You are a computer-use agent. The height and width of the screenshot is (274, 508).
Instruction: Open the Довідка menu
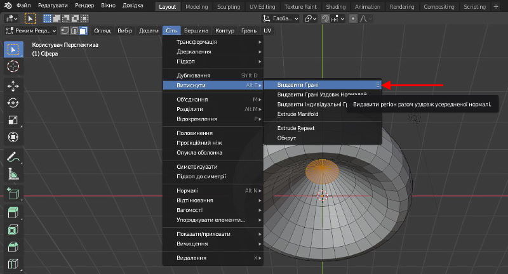(133, 6)
